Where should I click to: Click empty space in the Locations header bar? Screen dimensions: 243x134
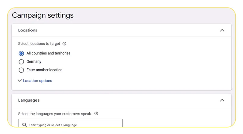click(127, 30)
